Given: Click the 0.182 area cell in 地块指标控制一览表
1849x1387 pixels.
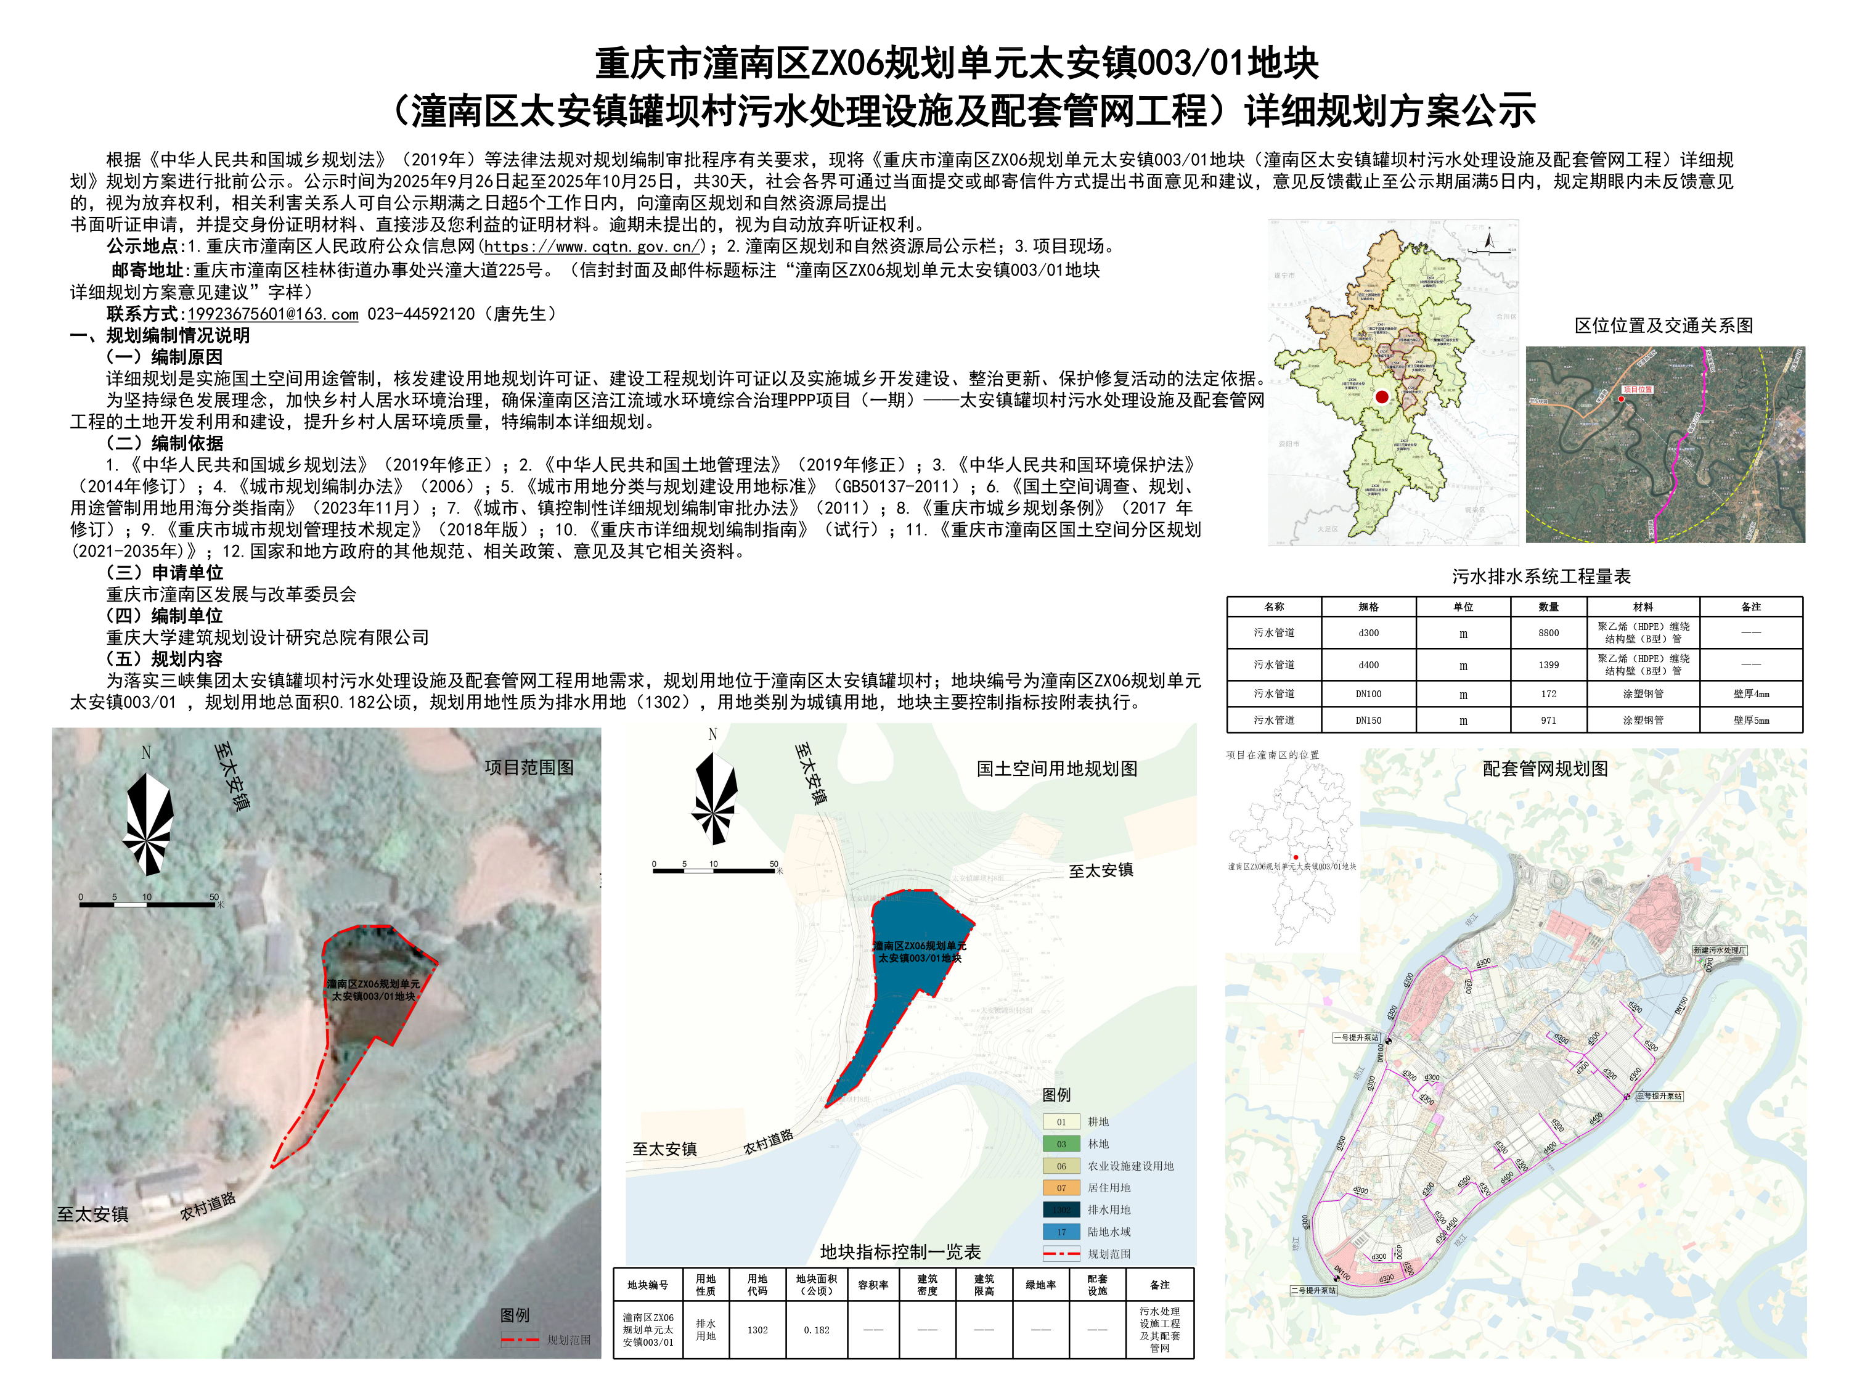Looking at the screenshot, I should point(816,1329).
